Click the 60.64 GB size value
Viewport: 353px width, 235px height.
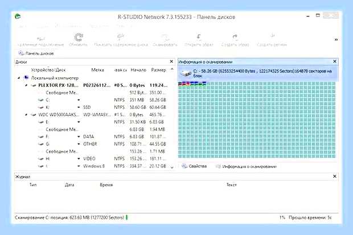(x=158, y=107)
